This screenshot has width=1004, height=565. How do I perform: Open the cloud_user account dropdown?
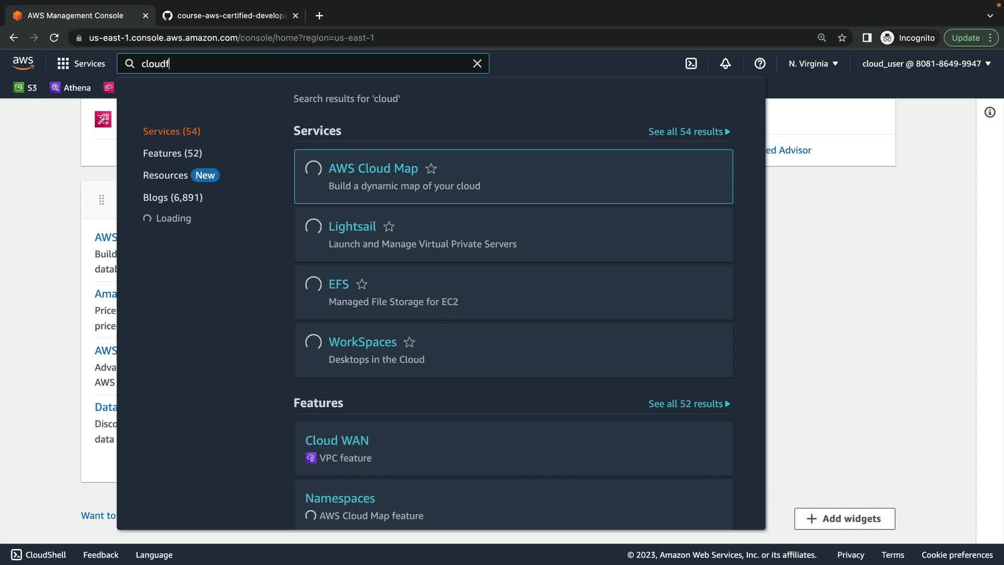coord(926,63)
